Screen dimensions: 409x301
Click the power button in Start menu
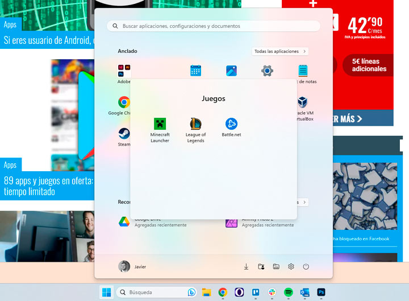tap(306, 266)
